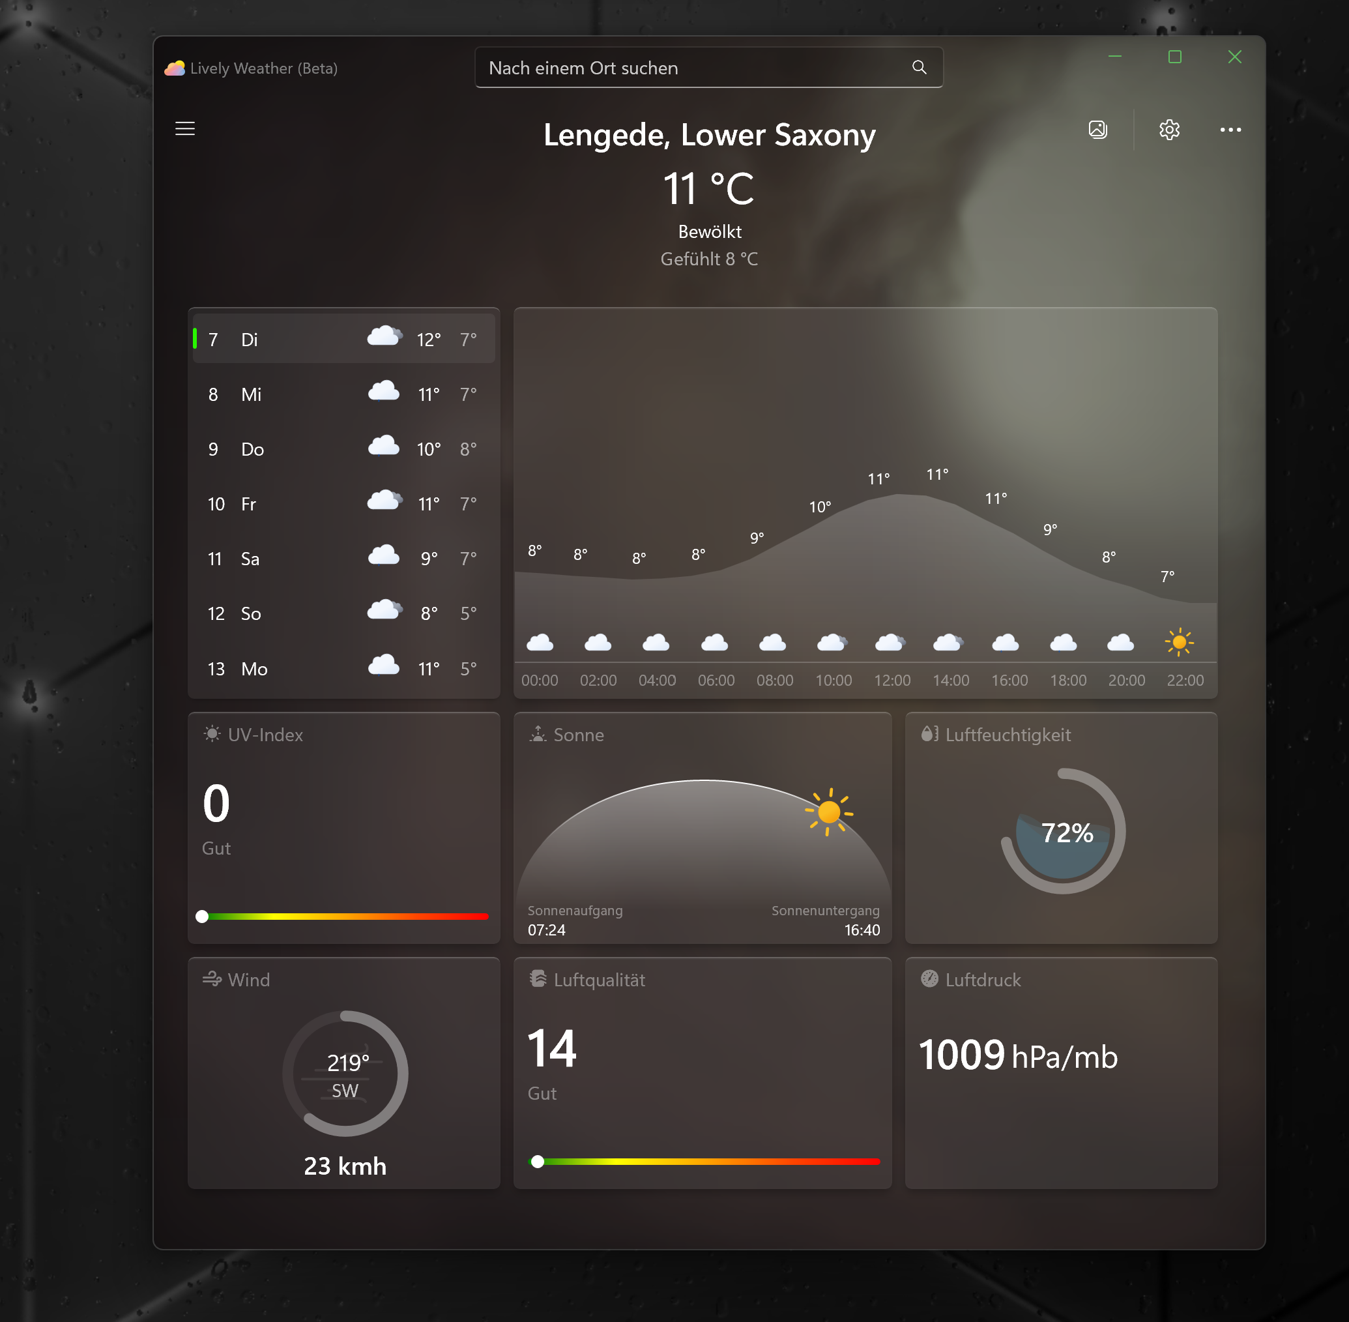Click the UV-Index scale slider handle
The width and height of the screenshot is (1349, 1322).
tap(202, 917)
